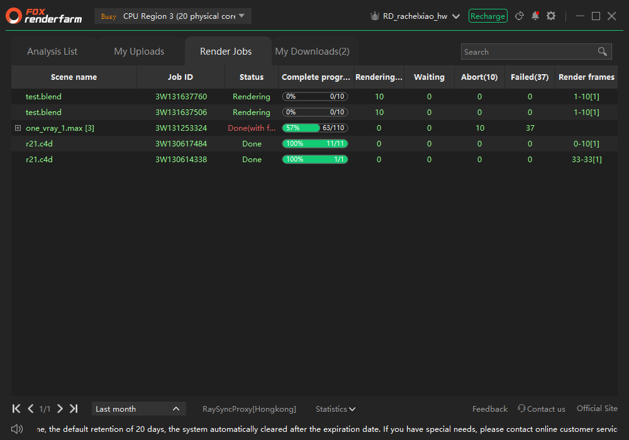Image resolution: width=629 pixels, height=440 pixels.
Task: Open the My Downloads(2) tab
Action: point(312,52)
